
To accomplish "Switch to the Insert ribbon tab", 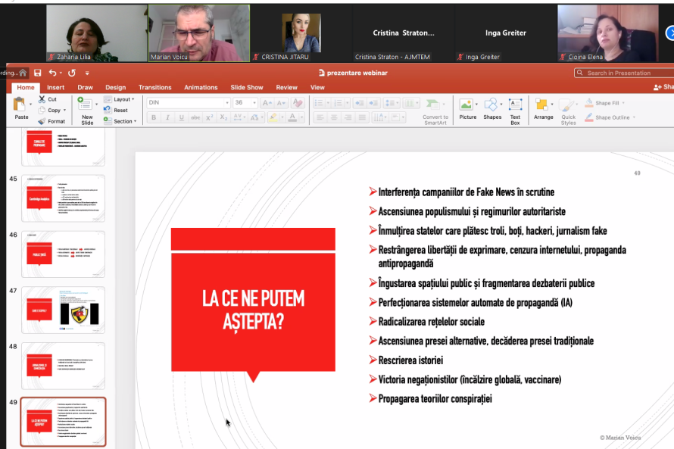I will (55, 87).
